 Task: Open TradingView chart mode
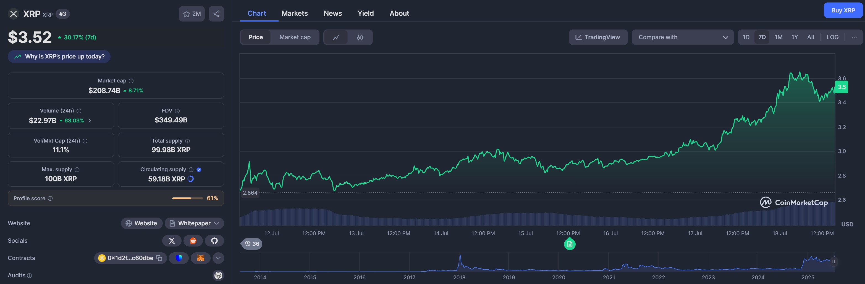click(598, 37)
